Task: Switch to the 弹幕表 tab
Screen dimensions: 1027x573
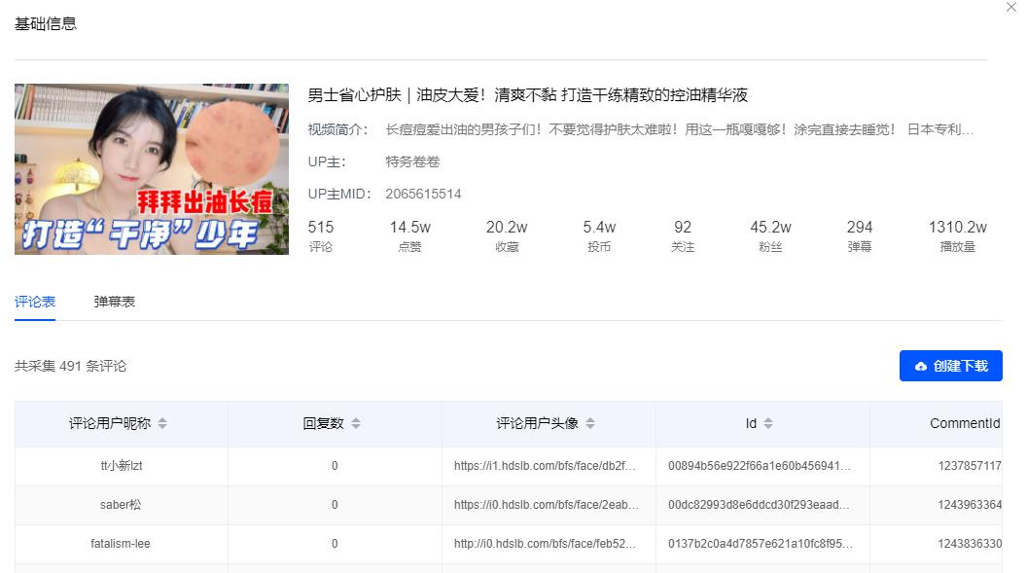Action: point(112,302)
